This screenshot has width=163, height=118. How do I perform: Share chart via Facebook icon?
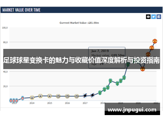pos(159,17)
